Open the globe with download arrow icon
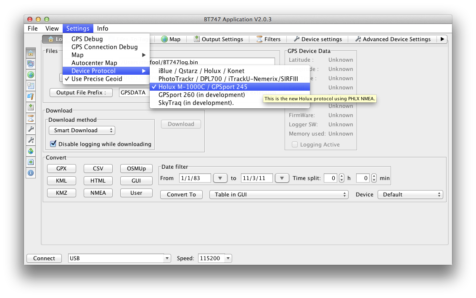Image resolution: width=476 pixels, height=298 pixels. [31, 151]
